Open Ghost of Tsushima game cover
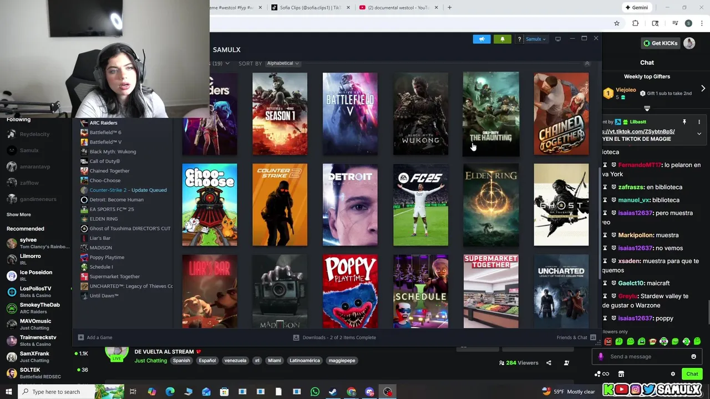This screenshot has height=399, width=710. click(x=561, y=204)
